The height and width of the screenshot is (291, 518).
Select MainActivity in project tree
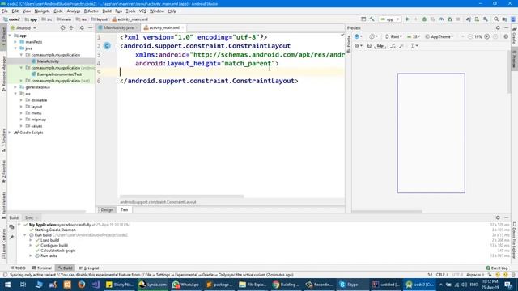coord(48,61)
